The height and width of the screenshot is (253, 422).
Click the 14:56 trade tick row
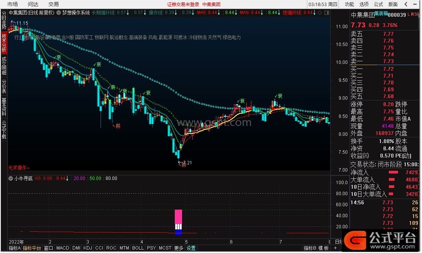tap(385, 202)
